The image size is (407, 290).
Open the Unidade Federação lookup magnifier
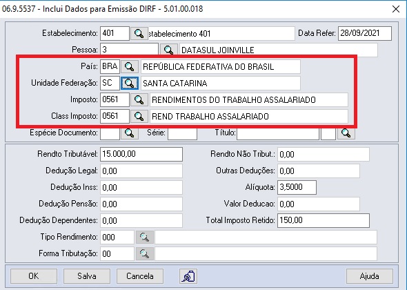(130, 83)
